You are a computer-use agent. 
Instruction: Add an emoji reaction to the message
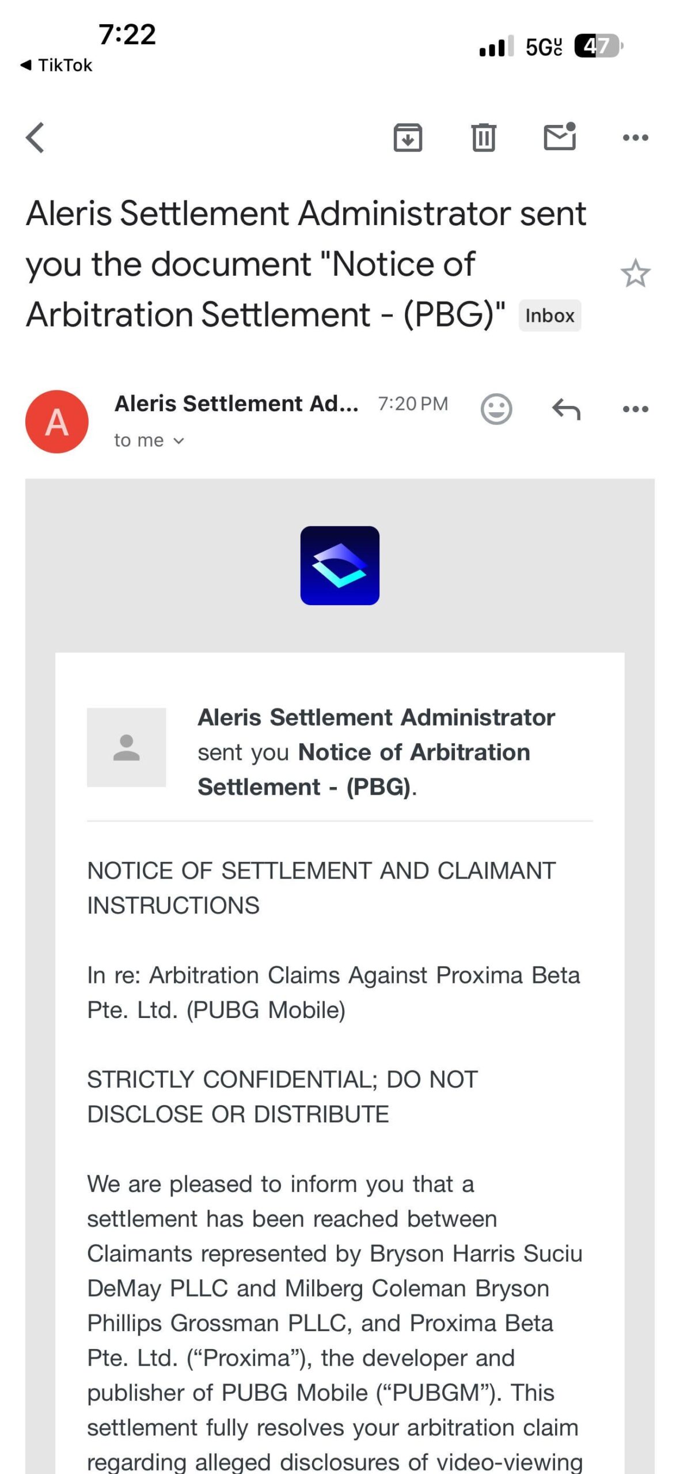pyautogui.click(x=496, y=409)
